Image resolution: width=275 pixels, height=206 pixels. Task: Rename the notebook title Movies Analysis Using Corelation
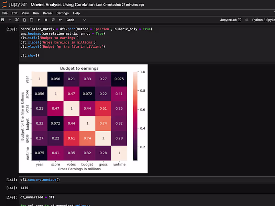62,5
